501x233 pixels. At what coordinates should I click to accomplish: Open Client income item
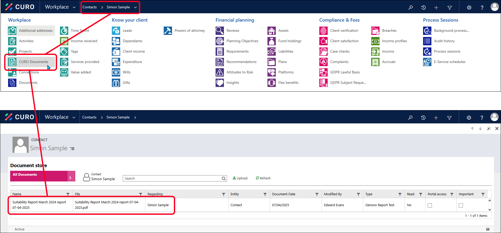pyautogui.click(x=128, y=52)
